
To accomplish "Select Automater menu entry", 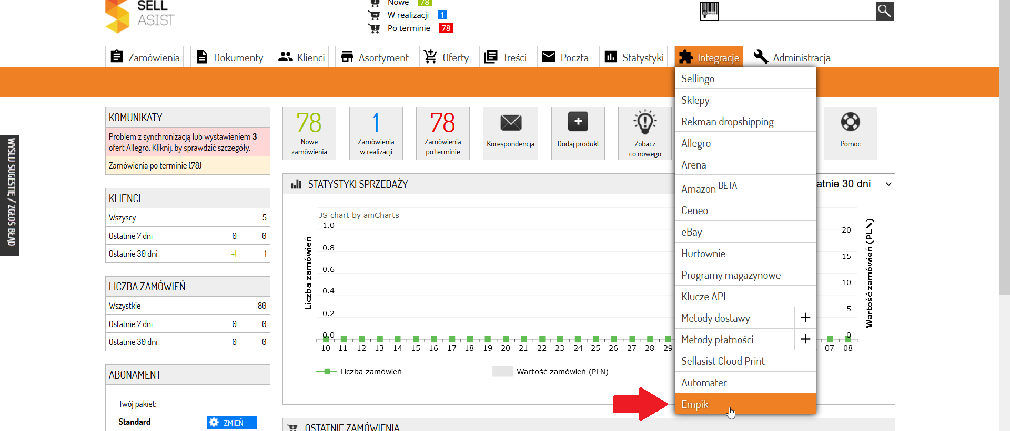I will tap(745, 382).
